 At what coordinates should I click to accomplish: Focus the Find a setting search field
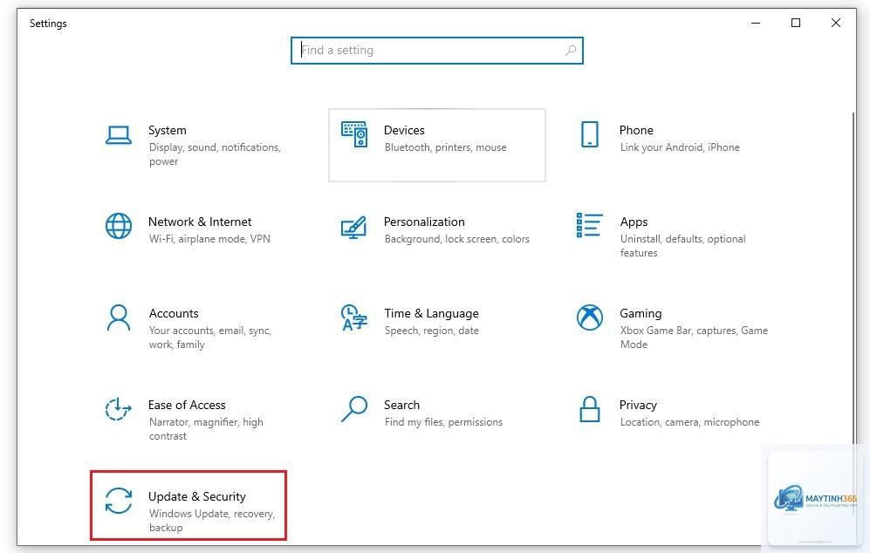[x=436, y=51]
